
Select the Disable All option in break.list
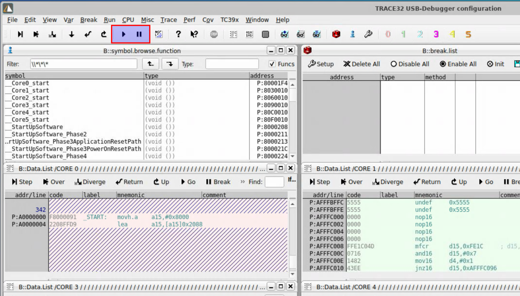[409, 64]
